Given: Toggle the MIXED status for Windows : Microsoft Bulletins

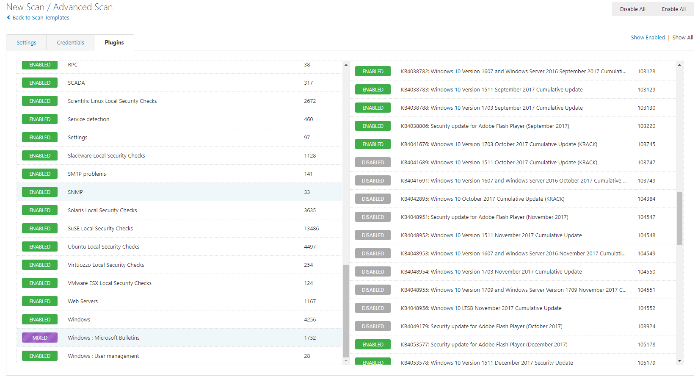Looking at the screenshot, I should point(40,338).
